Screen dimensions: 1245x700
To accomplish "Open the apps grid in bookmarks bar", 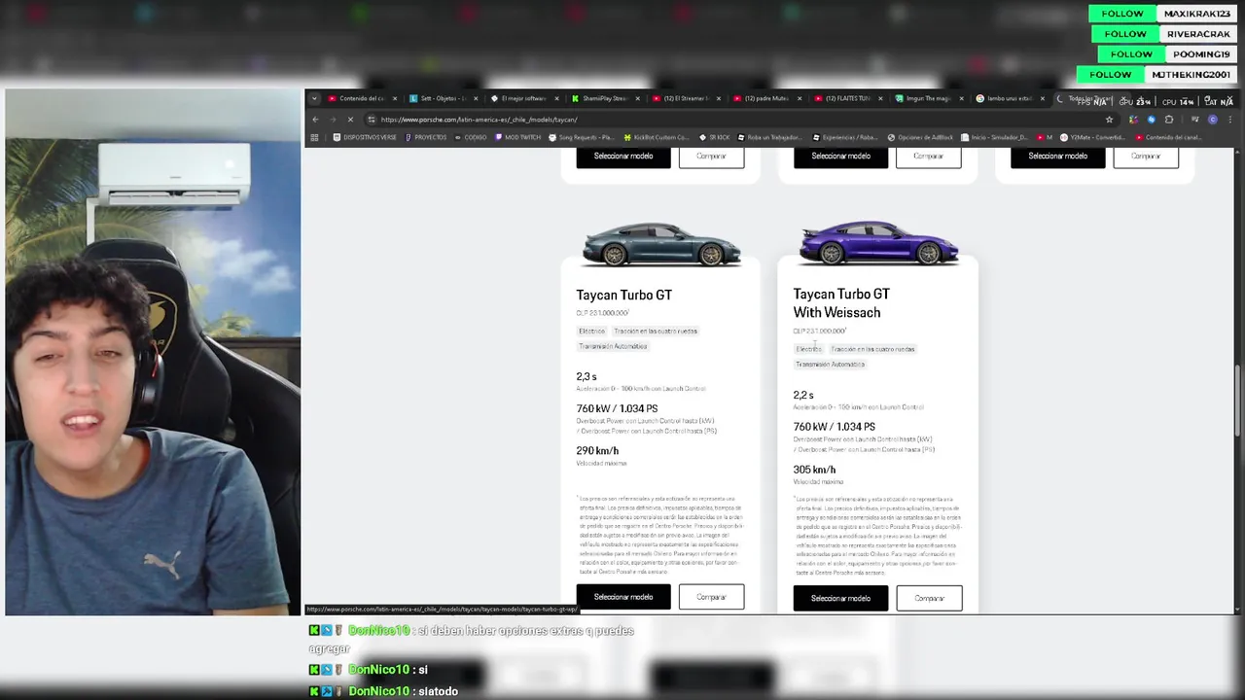I will tap(314, 137).
